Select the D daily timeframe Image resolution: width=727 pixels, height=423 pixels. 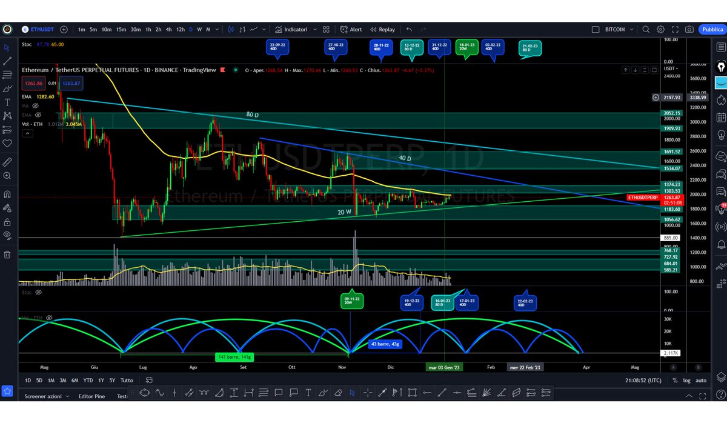coord(191,29)
